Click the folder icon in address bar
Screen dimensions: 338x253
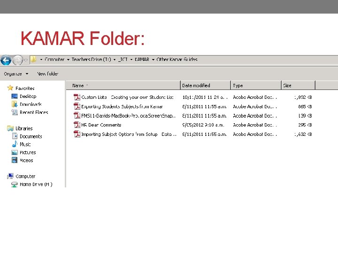[33, 59]
